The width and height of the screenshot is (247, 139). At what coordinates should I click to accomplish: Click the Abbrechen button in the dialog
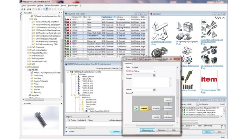162,130
